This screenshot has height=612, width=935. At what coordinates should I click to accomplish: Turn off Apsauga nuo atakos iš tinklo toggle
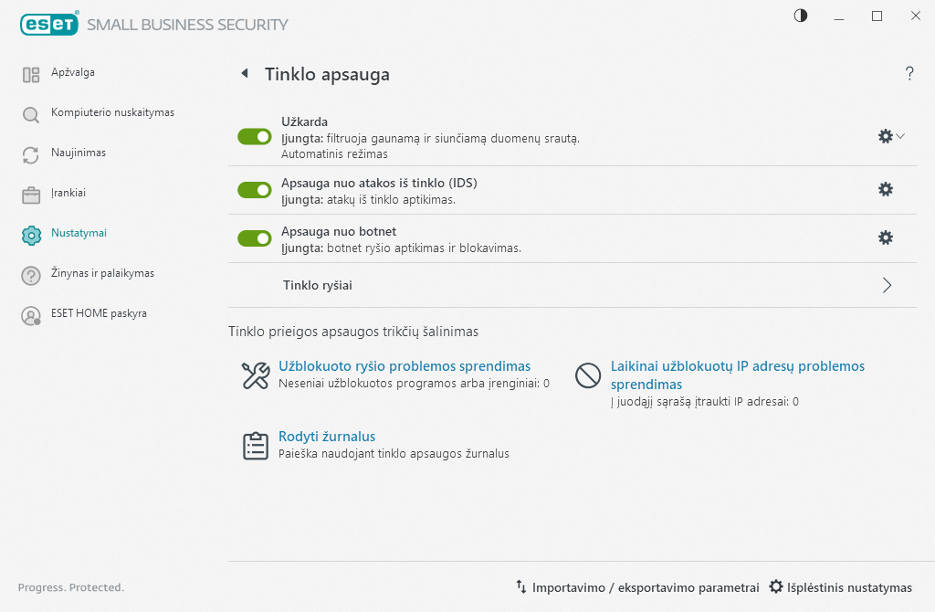(255, 190)
